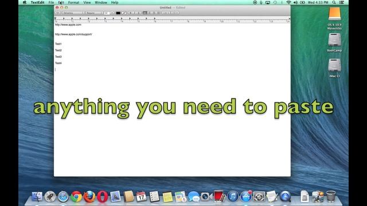Viewport: 367px width, 206px height.
Task: Click the Test2 text line
Action: click(58, 50)
